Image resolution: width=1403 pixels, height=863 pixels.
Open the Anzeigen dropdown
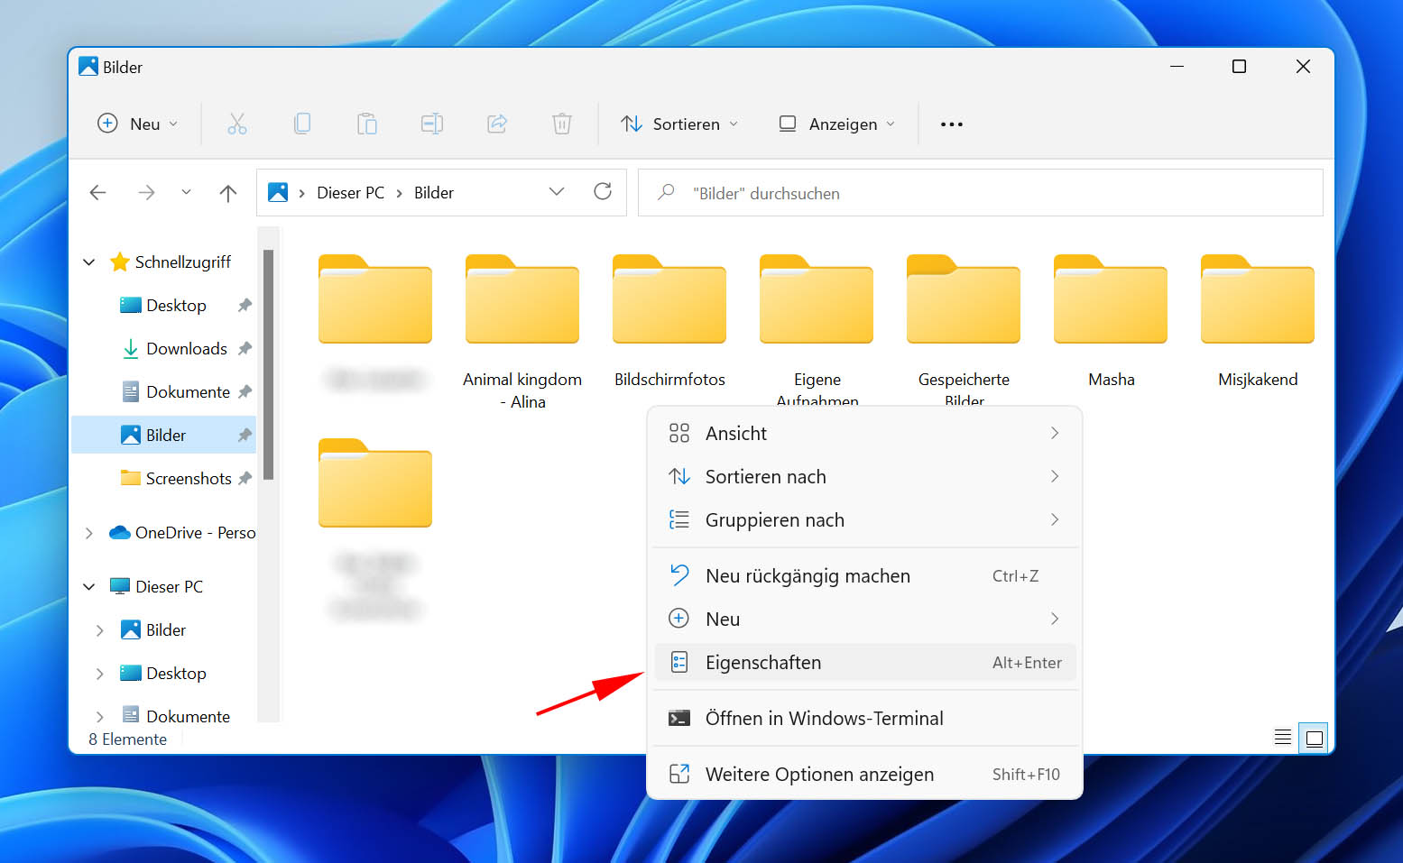(837, 124)
